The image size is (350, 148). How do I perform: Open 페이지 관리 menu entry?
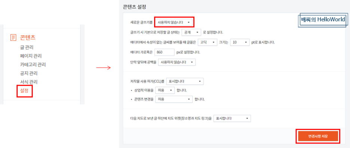pyautogui.click(x=31, y=56)
